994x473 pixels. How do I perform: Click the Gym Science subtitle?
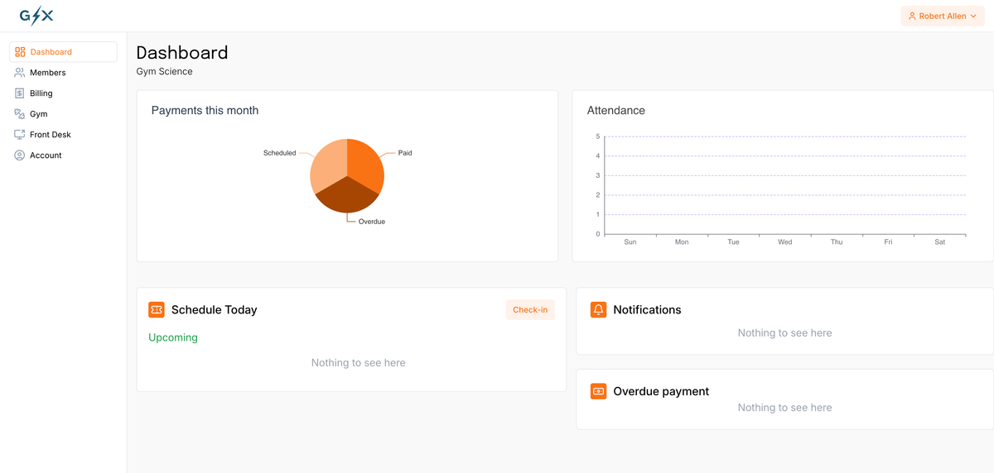164,72
